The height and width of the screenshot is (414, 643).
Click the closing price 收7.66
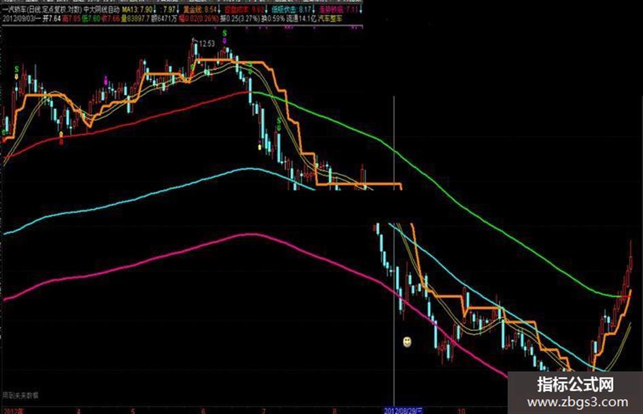[x=111, y=18]
